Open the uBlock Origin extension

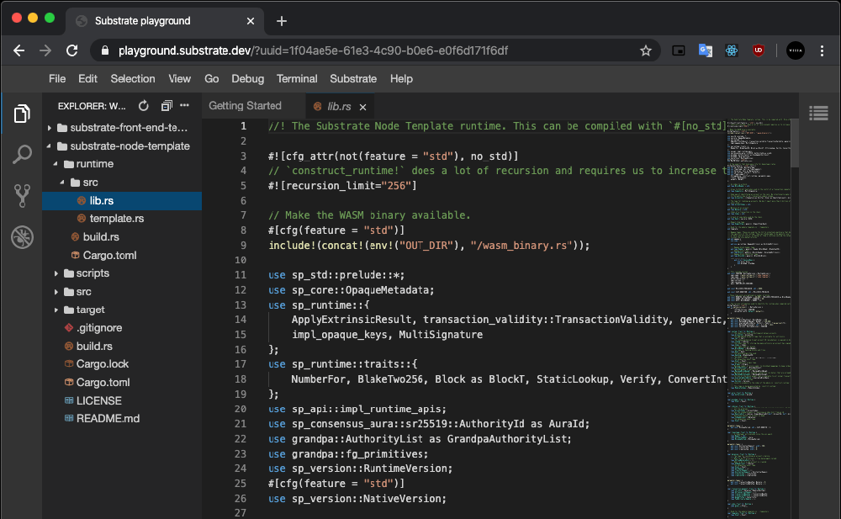pos(759,50)
